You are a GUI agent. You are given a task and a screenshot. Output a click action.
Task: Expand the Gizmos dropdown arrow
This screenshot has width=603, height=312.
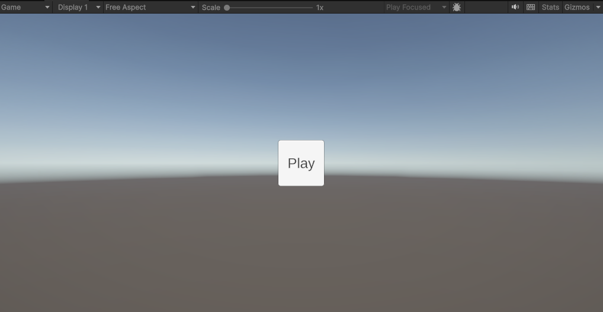tap(598, 7)
